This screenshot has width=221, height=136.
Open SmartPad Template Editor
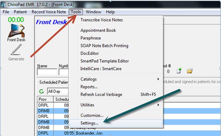[116, 61]
